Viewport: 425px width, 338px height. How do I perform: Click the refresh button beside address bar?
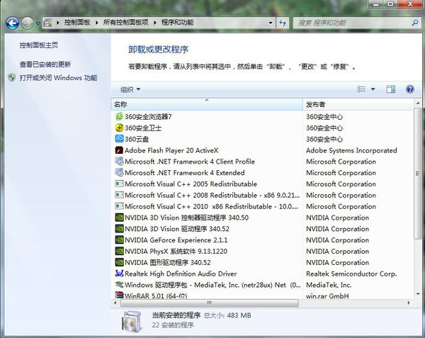click(283, 23)
